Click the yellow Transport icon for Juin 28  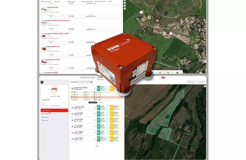(112, 126)
